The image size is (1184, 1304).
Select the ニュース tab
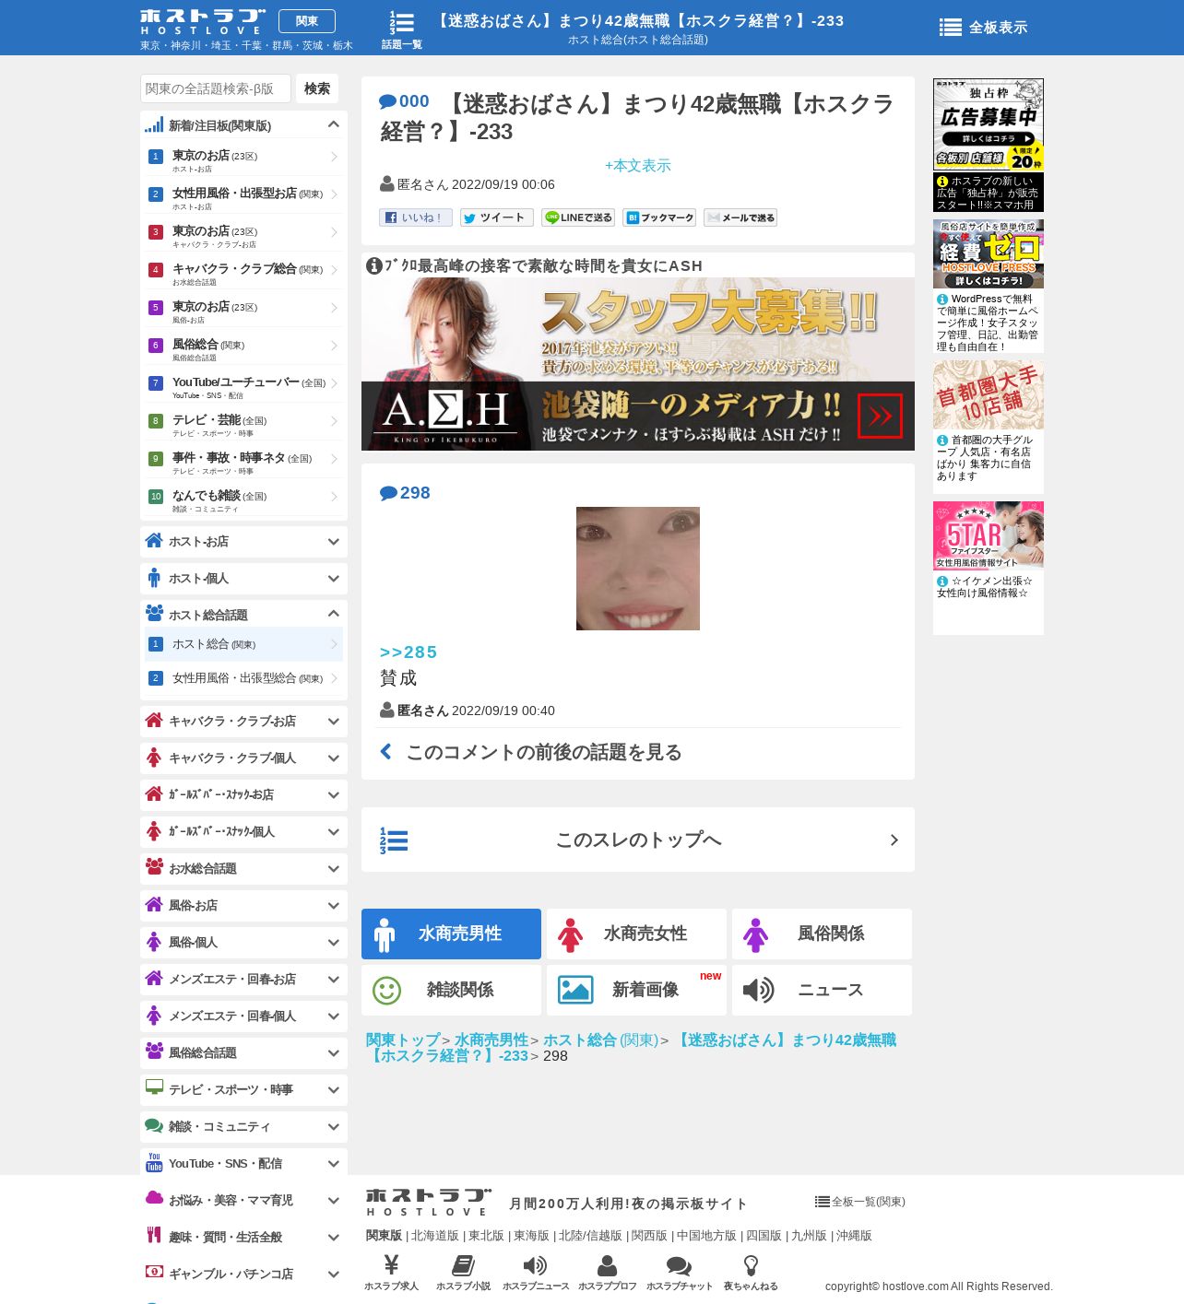(822, 990)
